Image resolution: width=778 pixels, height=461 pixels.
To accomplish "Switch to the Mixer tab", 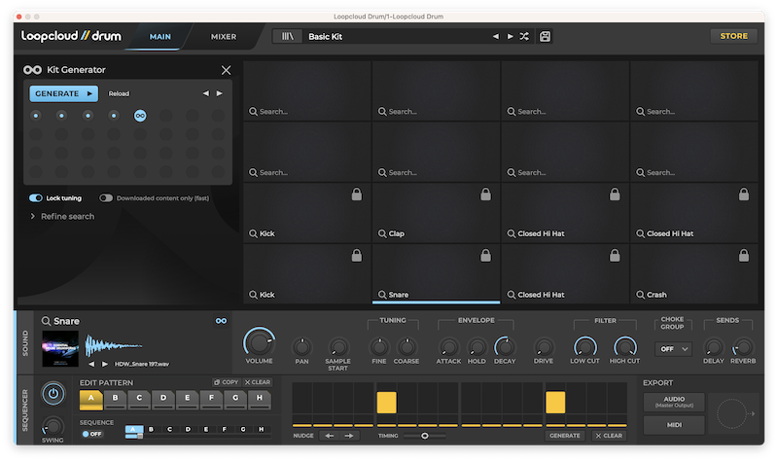I will click(224, 37).
